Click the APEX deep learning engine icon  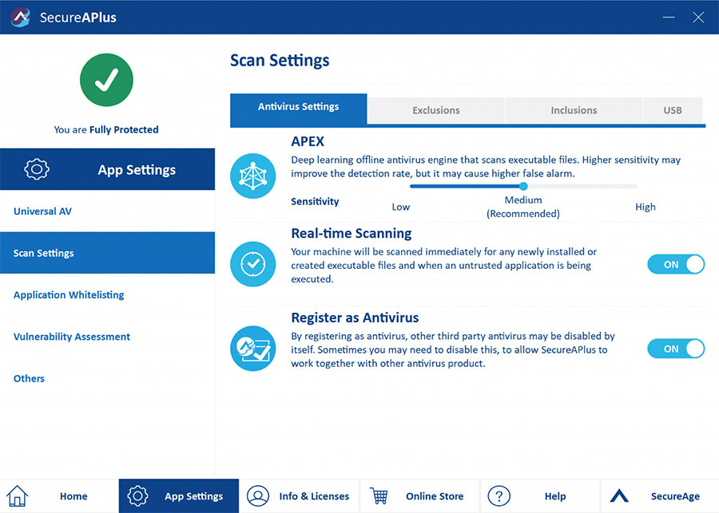(252, 176)
